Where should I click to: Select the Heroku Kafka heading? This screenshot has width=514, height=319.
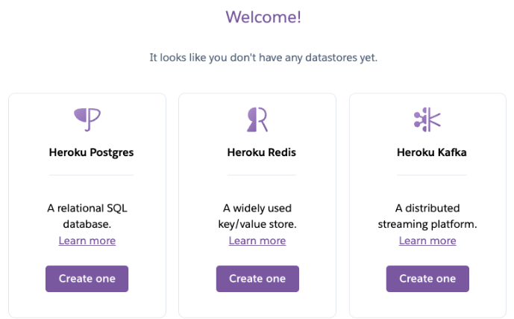click(x=432, y=152)
